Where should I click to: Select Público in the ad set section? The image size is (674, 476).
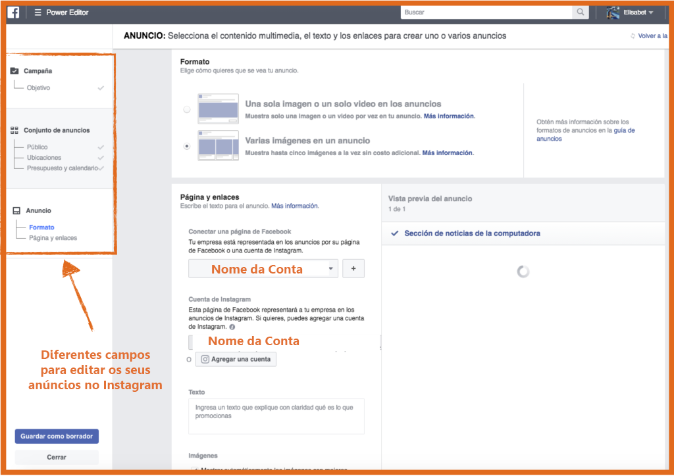pyautogui.click(x=38, y=147)
